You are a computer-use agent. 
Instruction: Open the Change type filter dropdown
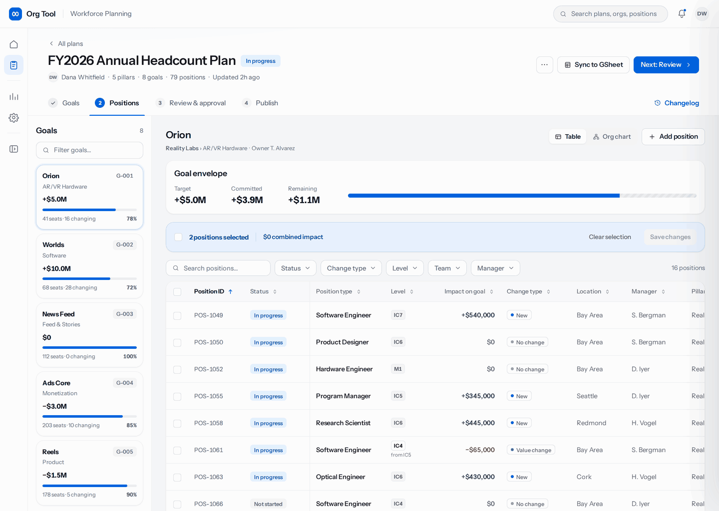(x=351, y=268)
